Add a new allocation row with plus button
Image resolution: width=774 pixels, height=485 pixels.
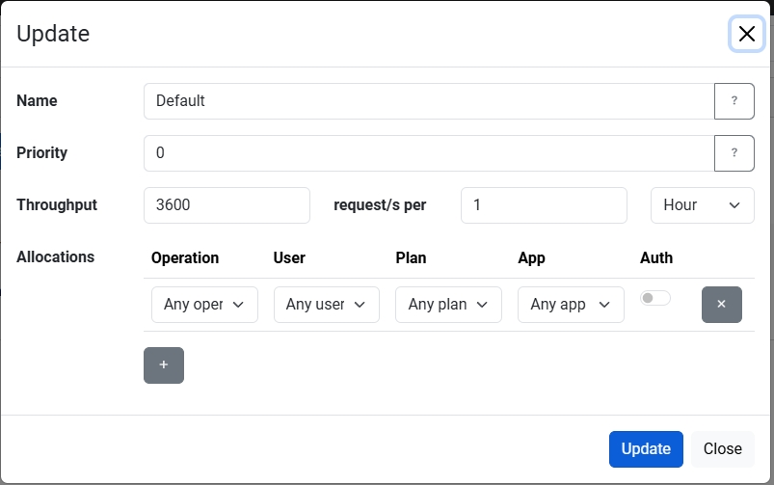[164, 365]
